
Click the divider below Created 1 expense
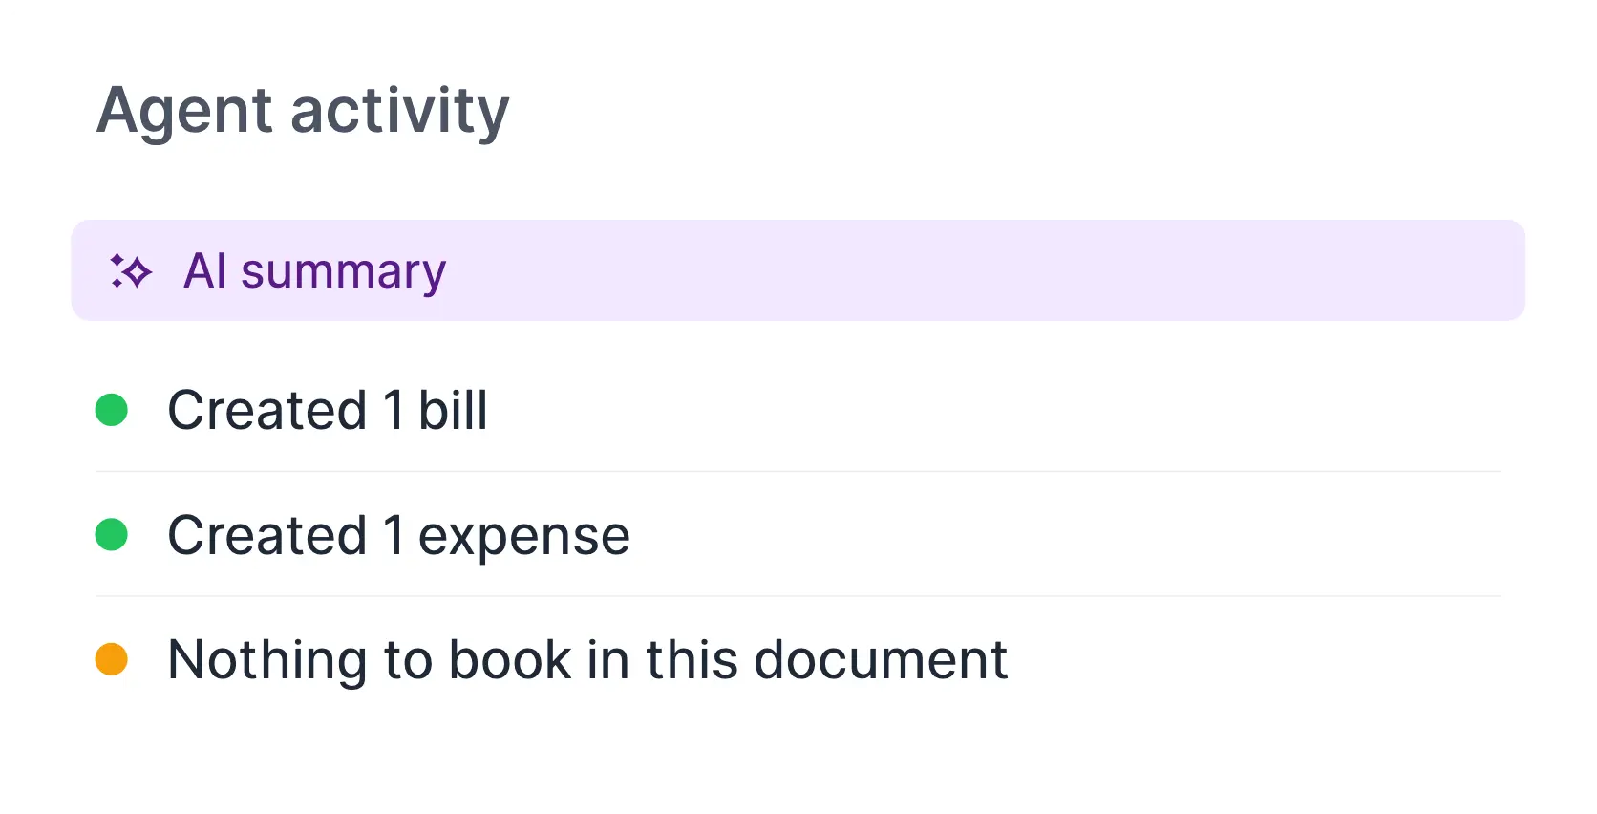798,596
